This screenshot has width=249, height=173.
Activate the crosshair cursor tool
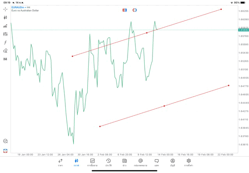coord(5,9)
